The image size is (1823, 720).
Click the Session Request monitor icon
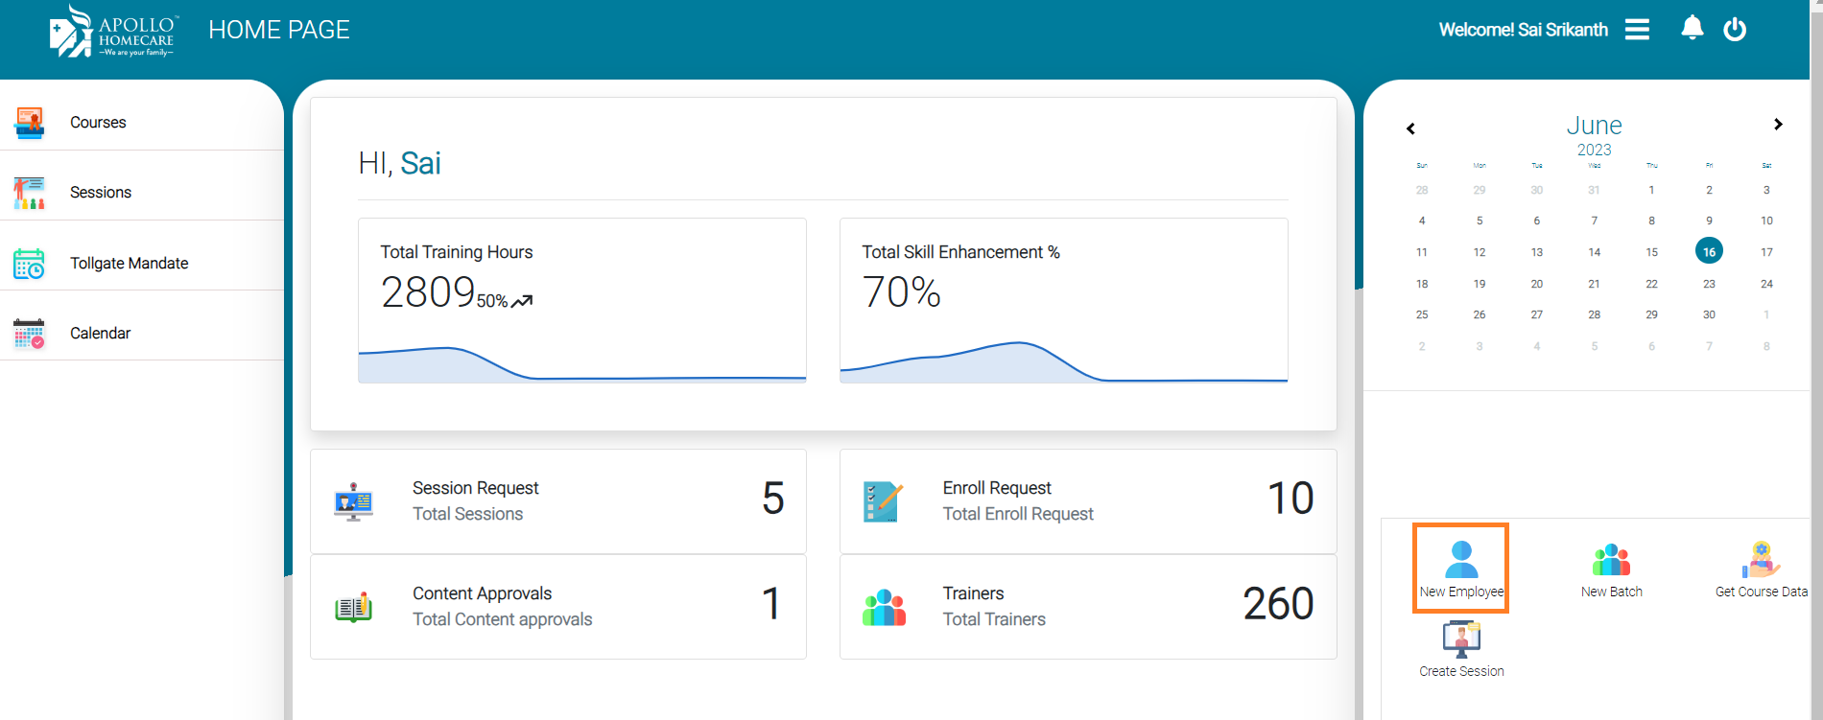pyautogui.click(x=353, y=501)
